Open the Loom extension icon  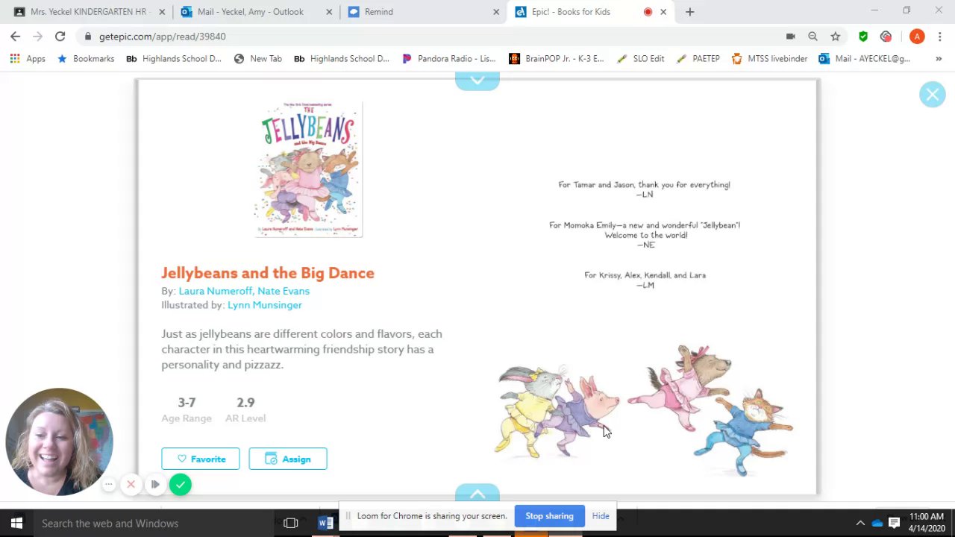coord(886,37)
